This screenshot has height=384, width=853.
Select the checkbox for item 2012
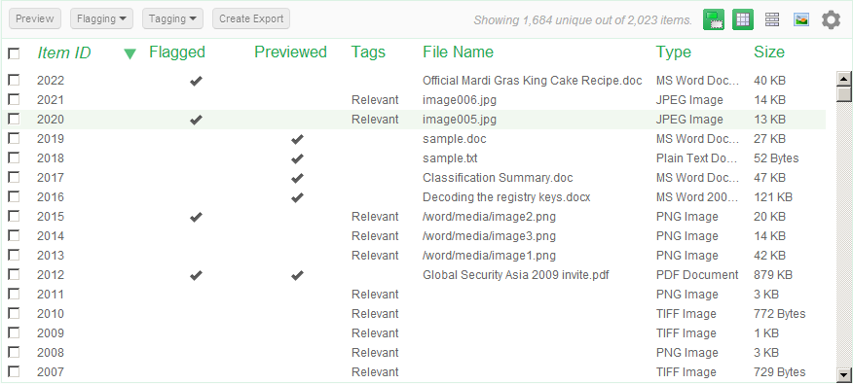coord(14,274)
